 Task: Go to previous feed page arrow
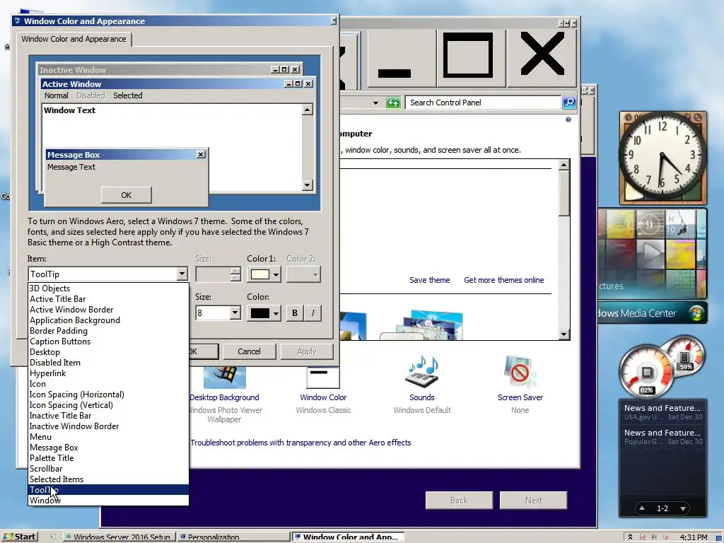click(642, 508)
